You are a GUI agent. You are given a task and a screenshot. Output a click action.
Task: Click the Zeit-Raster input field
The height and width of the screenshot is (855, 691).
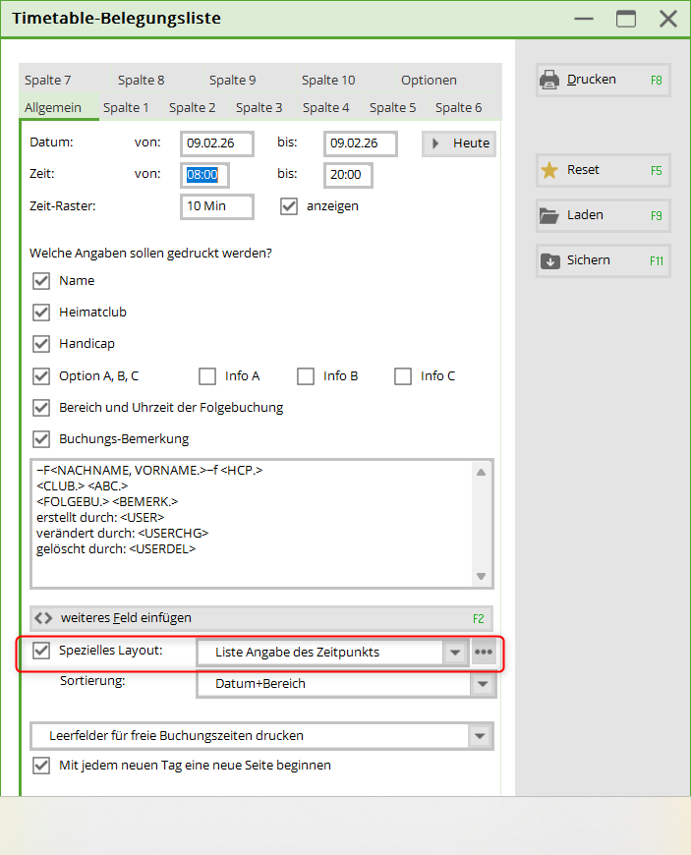click(217, 206)
